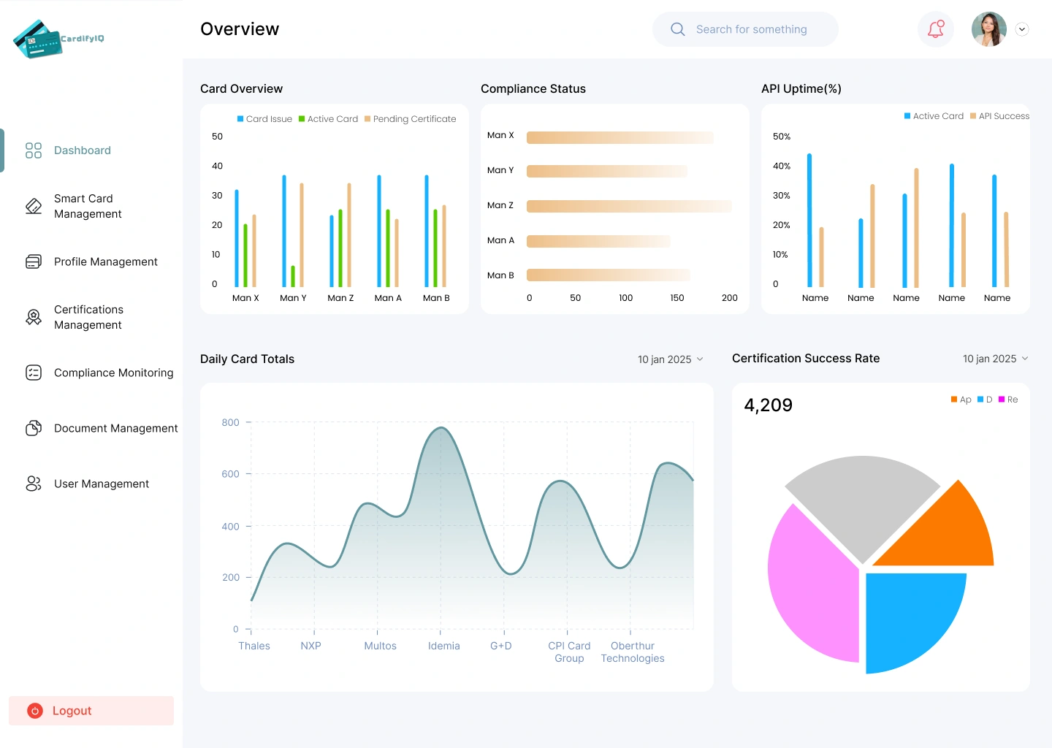The width and height of the screenshot is (1052, 748).
Task: Click the API Uptime(%) heading
Action: (x=801, y=89)
